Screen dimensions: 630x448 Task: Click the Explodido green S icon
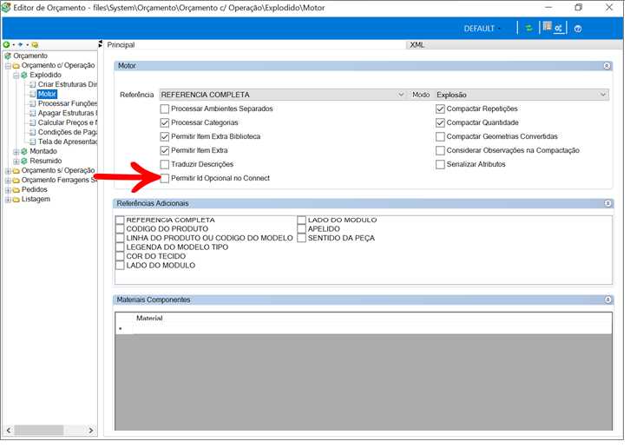pos(24,76)
